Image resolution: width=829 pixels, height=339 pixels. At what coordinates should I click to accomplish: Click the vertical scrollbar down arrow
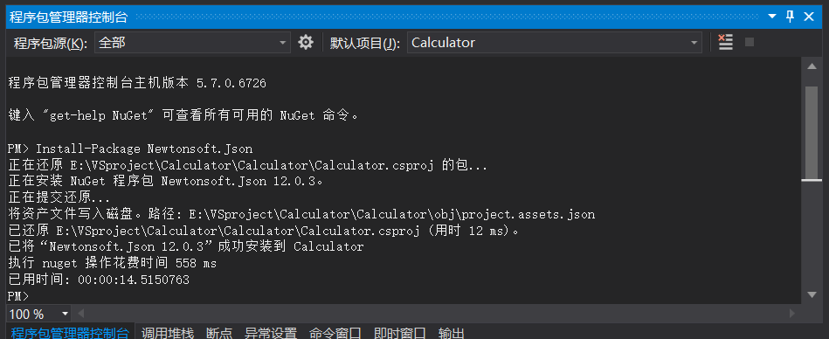[x=812, y=294]
